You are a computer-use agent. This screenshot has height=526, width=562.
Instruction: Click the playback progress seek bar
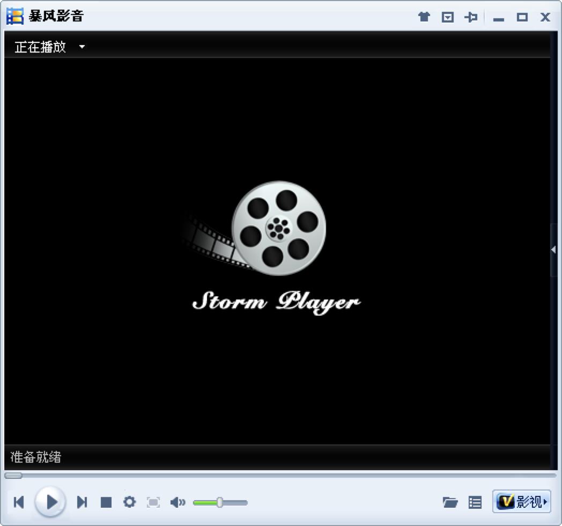coord(280,476)
